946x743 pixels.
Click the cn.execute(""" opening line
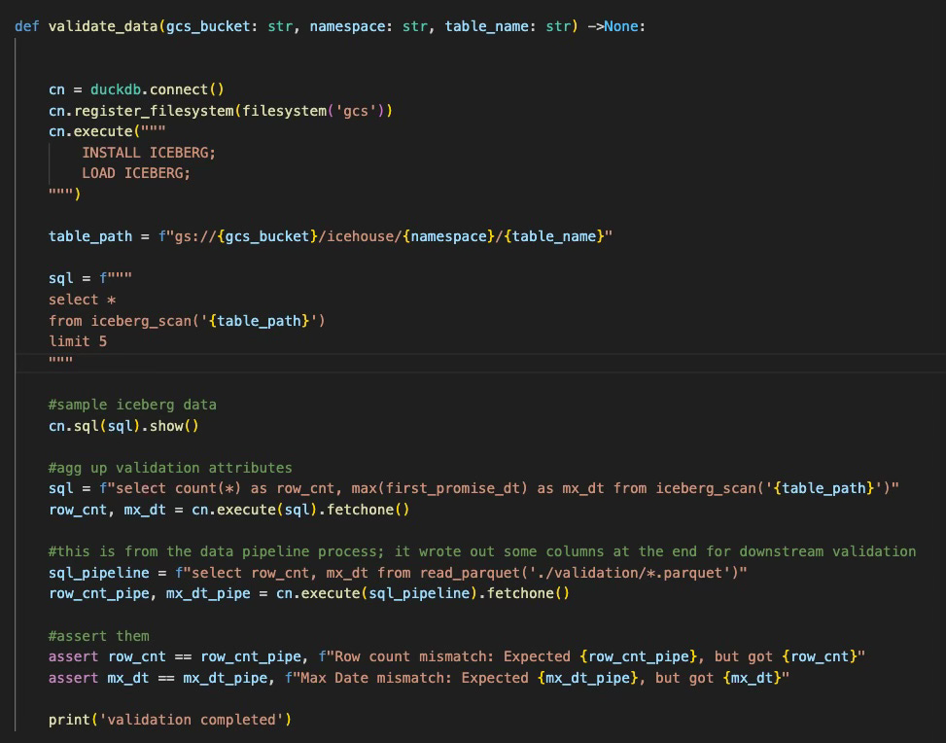coord(107,131)
